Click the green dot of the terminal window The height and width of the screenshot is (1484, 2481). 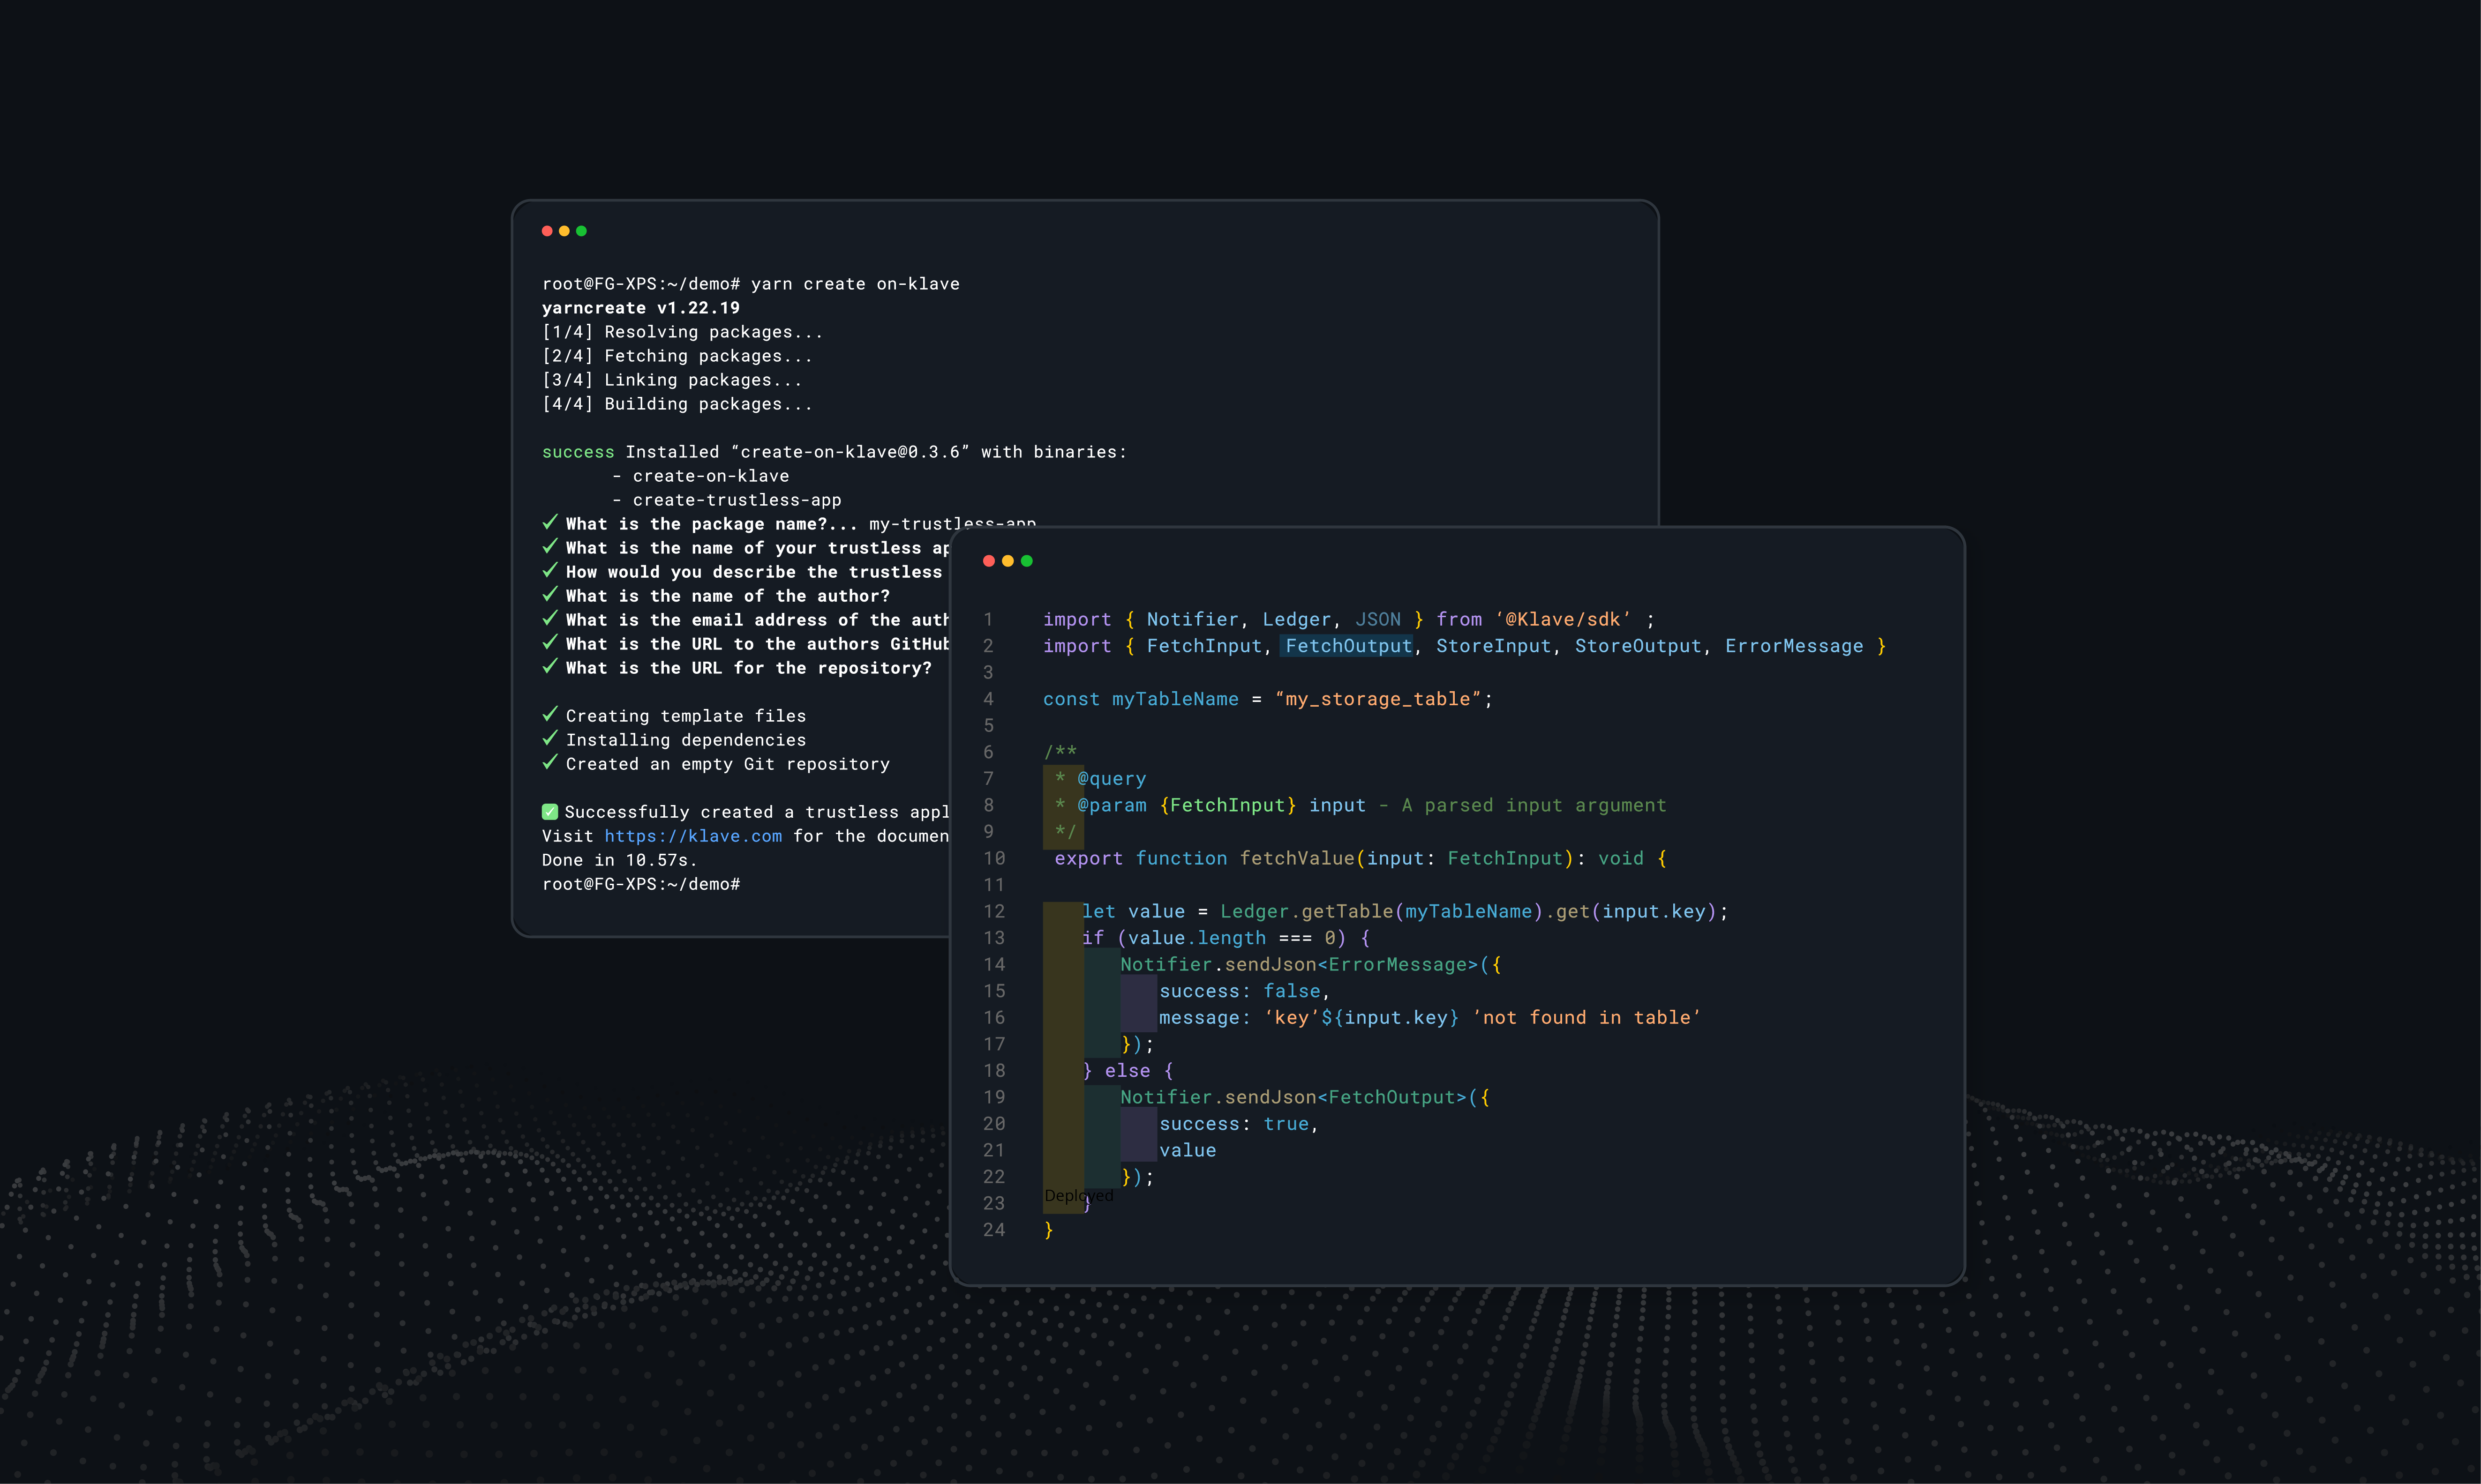[581, 231]
